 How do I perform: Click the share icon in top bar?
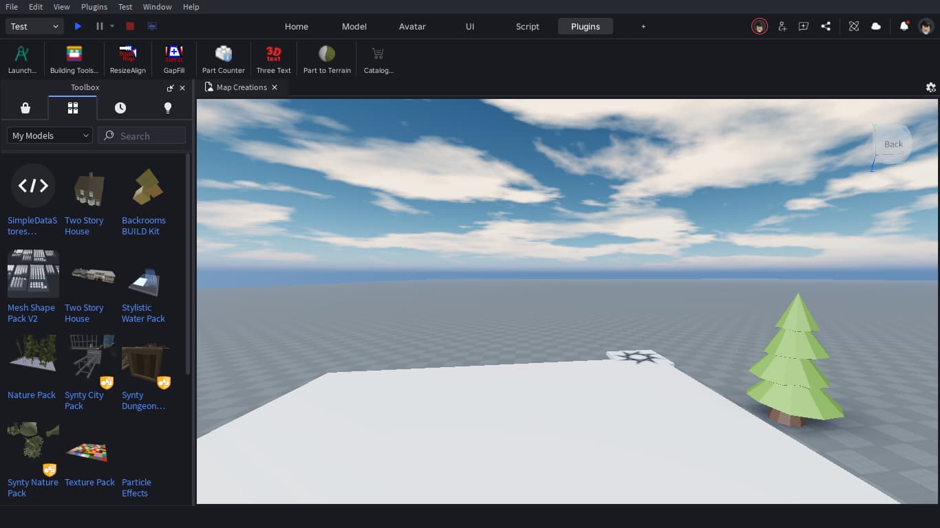[x=826, y=26]
